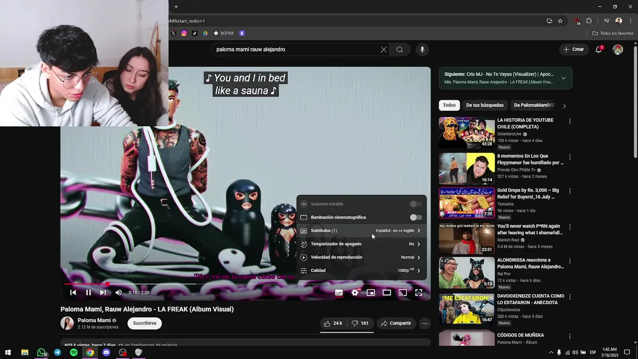Viewport: 638px width, 359px height.
Task: Click the Paloma Mami channel avatar
Action: pyautogui.click(x=67, y=323)
